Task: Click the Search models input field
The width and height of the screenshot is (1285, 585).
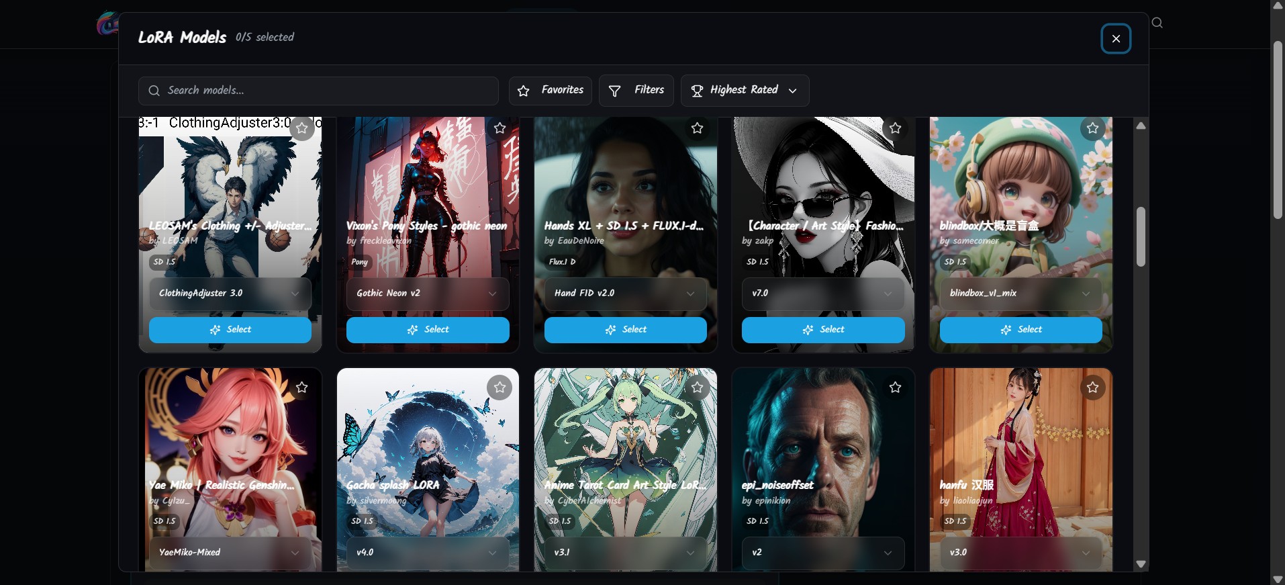Action: point(318,91)
